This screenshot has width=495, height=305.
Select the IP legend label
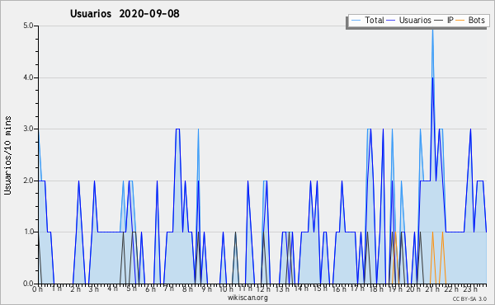tap(450, 20)
